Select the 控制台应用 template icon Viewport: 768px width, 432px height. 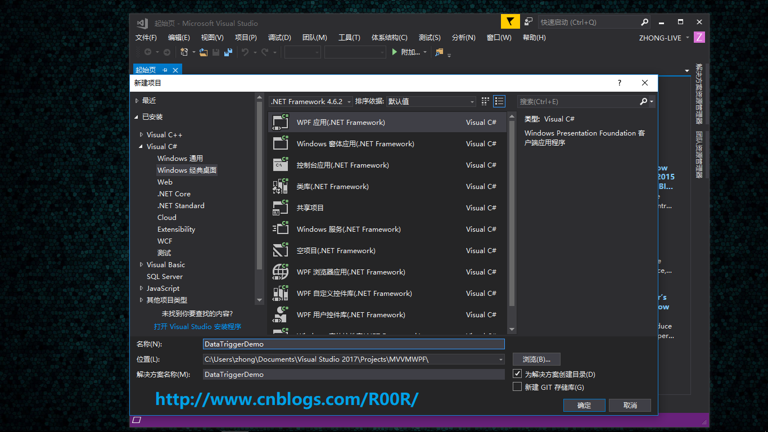[281, 165]
